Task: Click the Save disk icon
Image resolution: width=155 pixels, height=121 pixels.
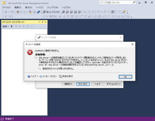Action: (x=34, y=12)
